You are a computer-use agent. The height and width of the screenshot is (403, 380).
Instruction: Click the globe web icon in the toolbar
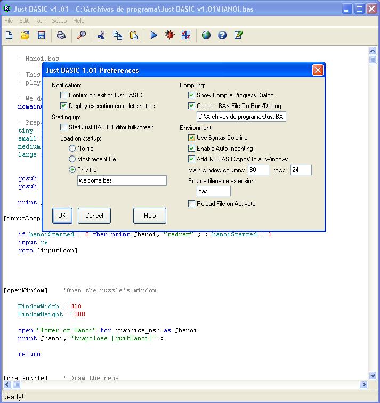coord(206,35)
